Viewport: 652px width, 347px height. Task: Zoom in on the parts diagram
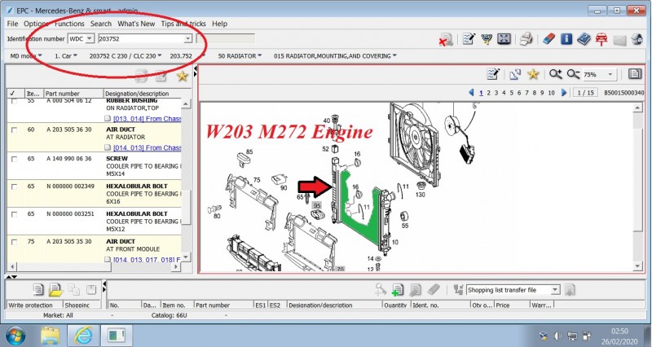555,74
